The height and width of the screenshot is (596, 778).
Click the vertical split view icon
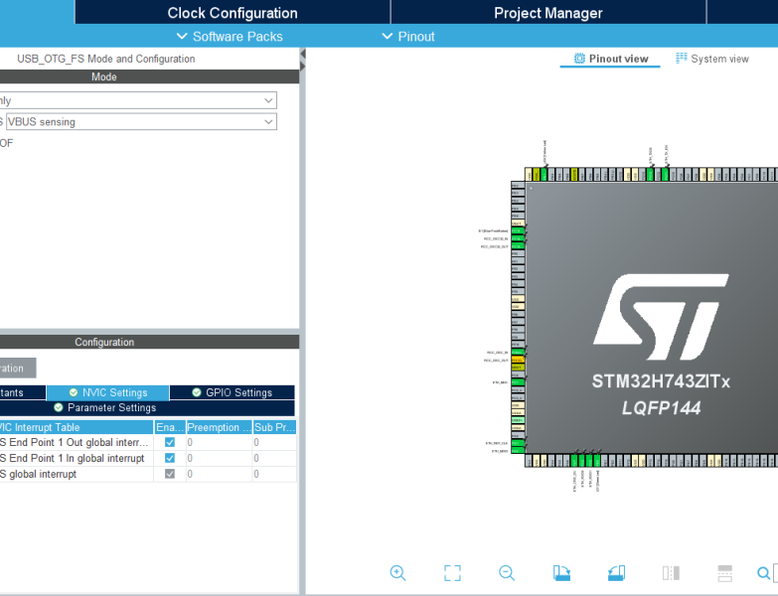pyautogui.click(x=671, y=573)
